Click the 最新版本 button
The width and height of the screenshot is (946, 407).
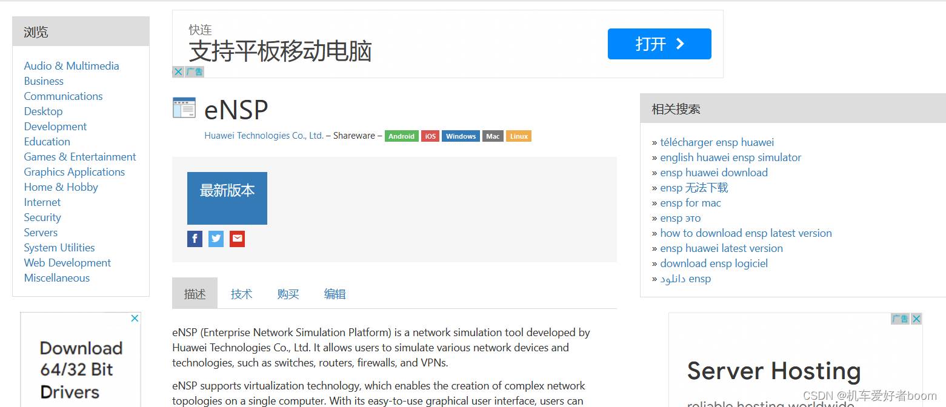pyautogui.click(x=227, y=198)
